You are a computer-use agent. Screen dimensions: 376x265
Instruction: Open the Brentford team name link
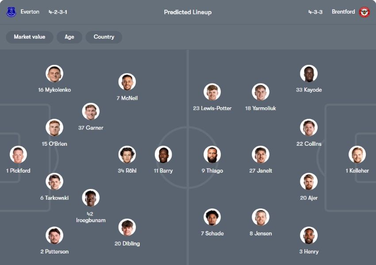pyautogui.click(x=343, y=12)
